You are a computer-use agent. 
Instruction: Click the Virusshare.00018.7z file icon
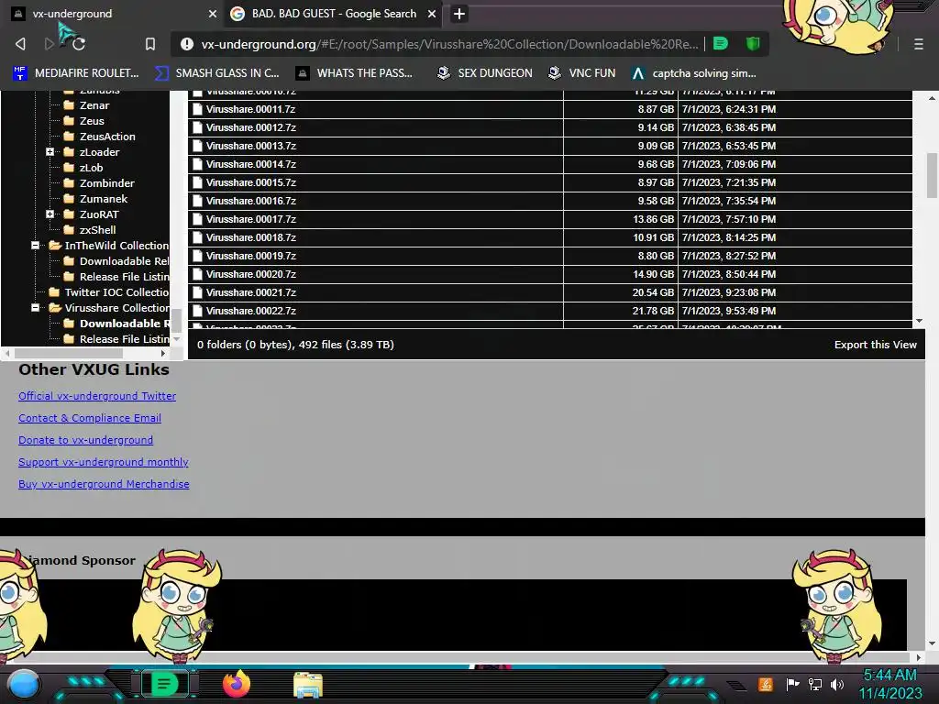(197, 237)
